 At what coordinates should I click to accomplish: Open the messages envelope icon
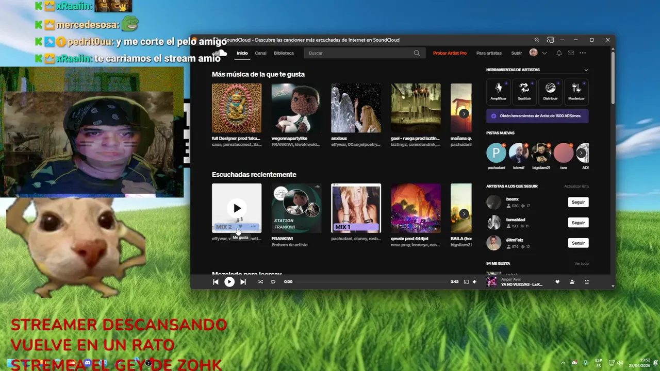pos(571,53)
